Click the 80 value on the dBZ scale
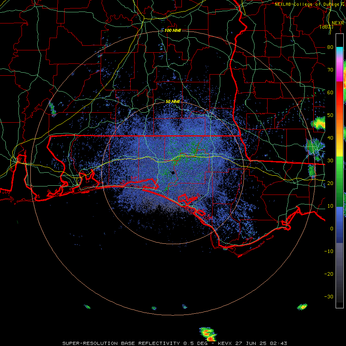This screenshot has width=346, height=346. pos(330,47)
